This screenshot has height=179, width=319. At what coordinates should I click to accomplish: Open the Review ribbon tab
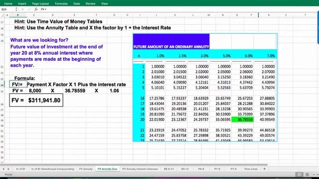coord(90,3)
